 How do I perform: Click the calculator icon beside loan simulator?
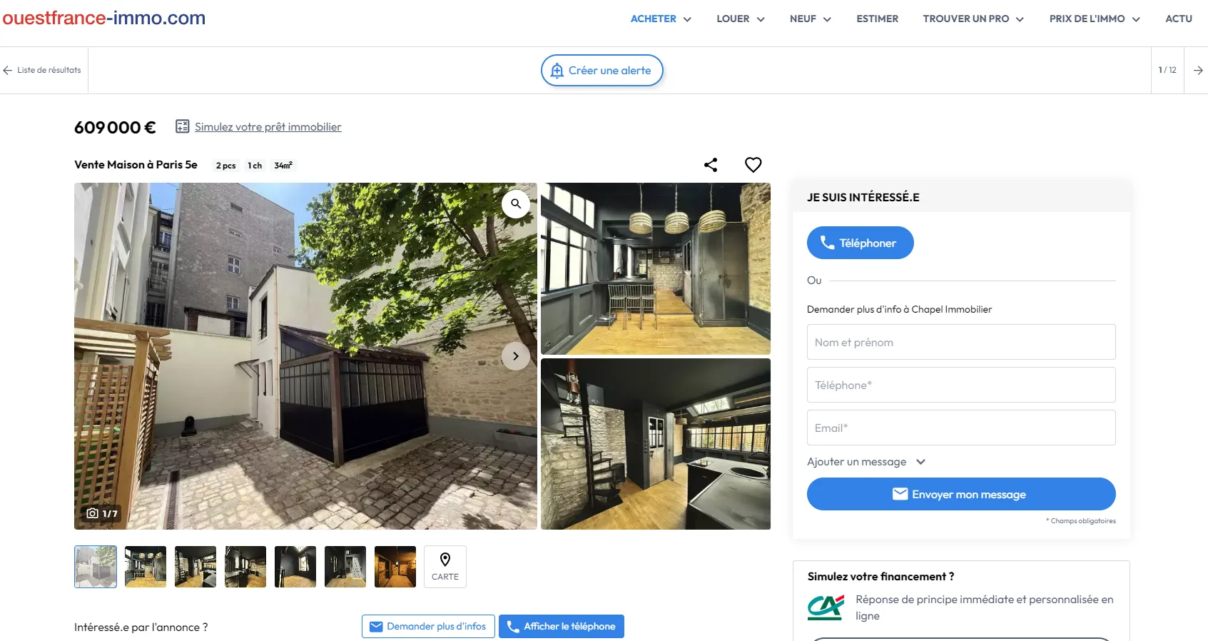pyautogui.click(x=183, y=126)
